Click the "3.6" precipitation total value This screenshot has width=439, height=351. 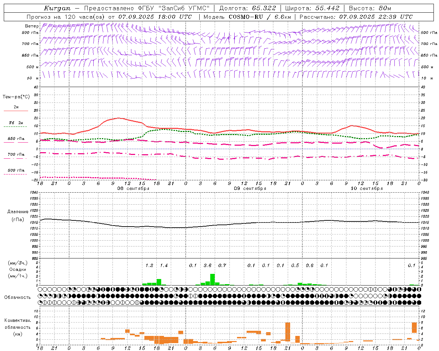coord(207,265)
